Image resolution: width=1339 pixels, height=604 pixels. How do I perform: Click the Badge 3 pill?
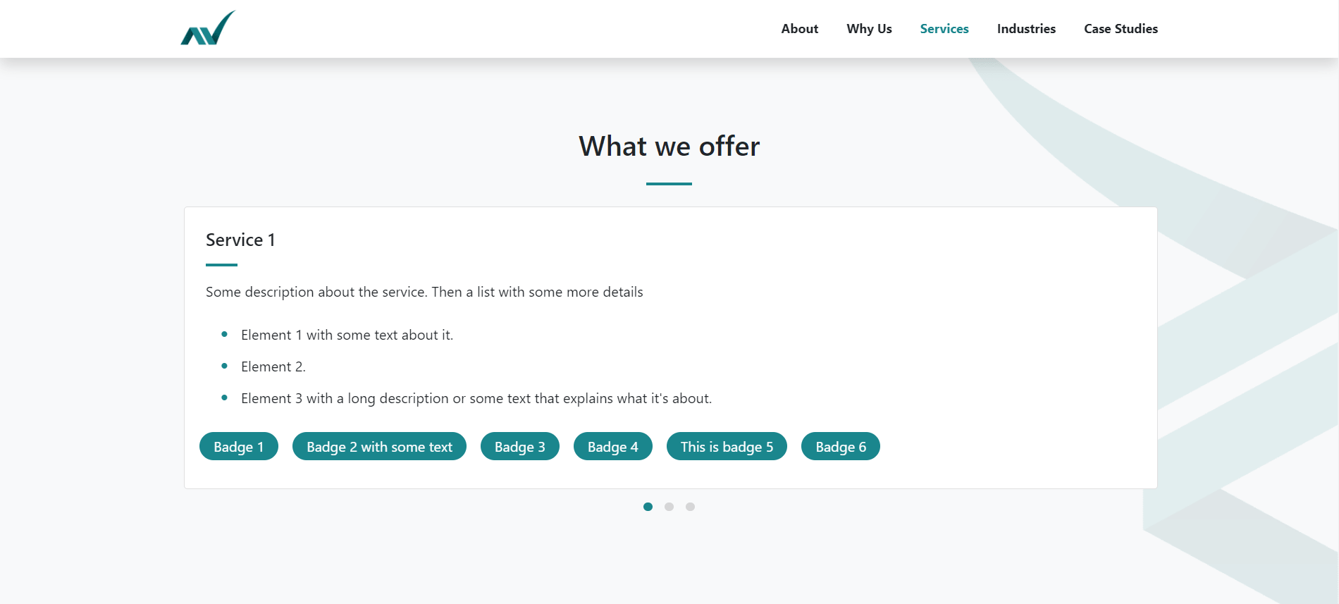[x=519, y=447]
